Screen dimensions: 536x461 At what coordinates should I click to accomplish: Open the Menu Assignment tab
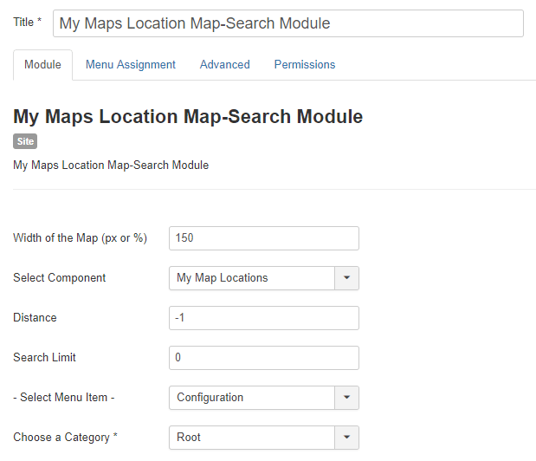coord(130,65)
